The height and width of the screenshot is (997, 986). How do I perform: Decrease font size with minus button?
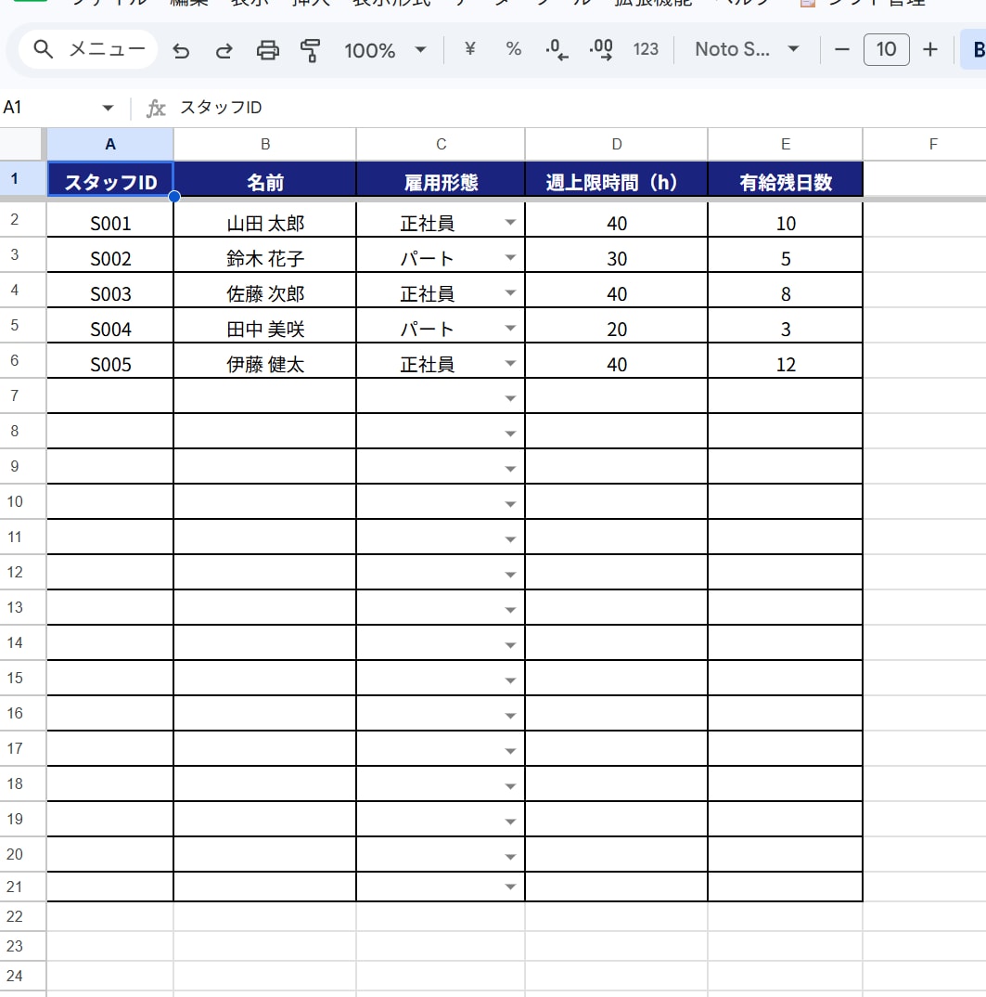pyautogui.click(x=842, y=49)
